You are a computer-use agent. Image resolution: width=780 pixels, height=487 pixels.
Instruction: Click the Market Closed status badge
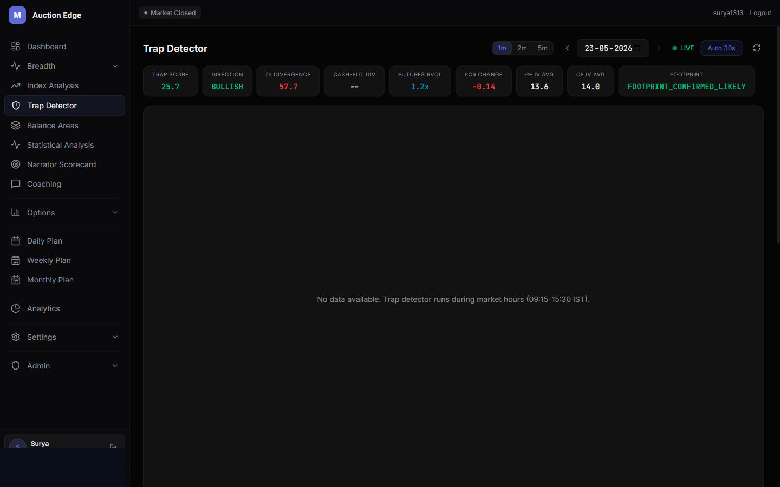170,13
